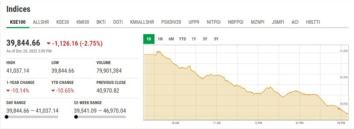Select the 1D chart range button

tap(149, 39)
